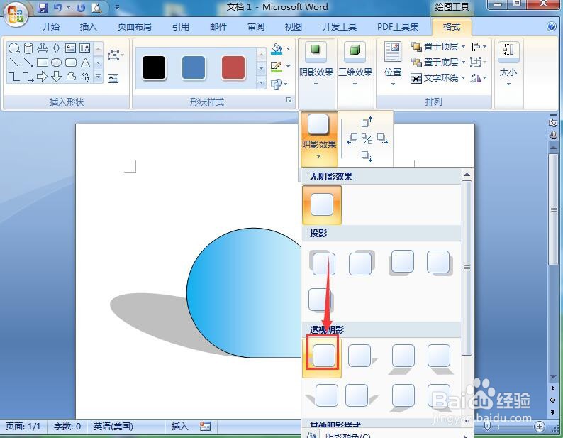Apply the black shape style
563x438 pixels.
pyautogui.click(x=154, y=67)
